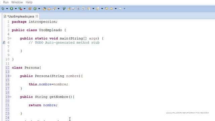Viewport: 215px width, 121px height.
Task: Open the Debug dropdown arrow
Action: point(7,9)
